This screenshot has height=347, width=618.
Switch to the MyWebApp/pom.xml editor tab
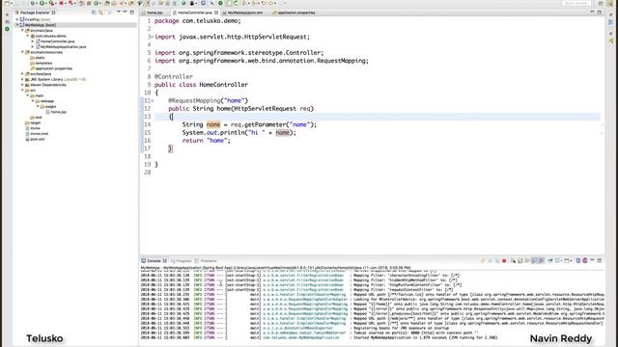coord(244,13)
